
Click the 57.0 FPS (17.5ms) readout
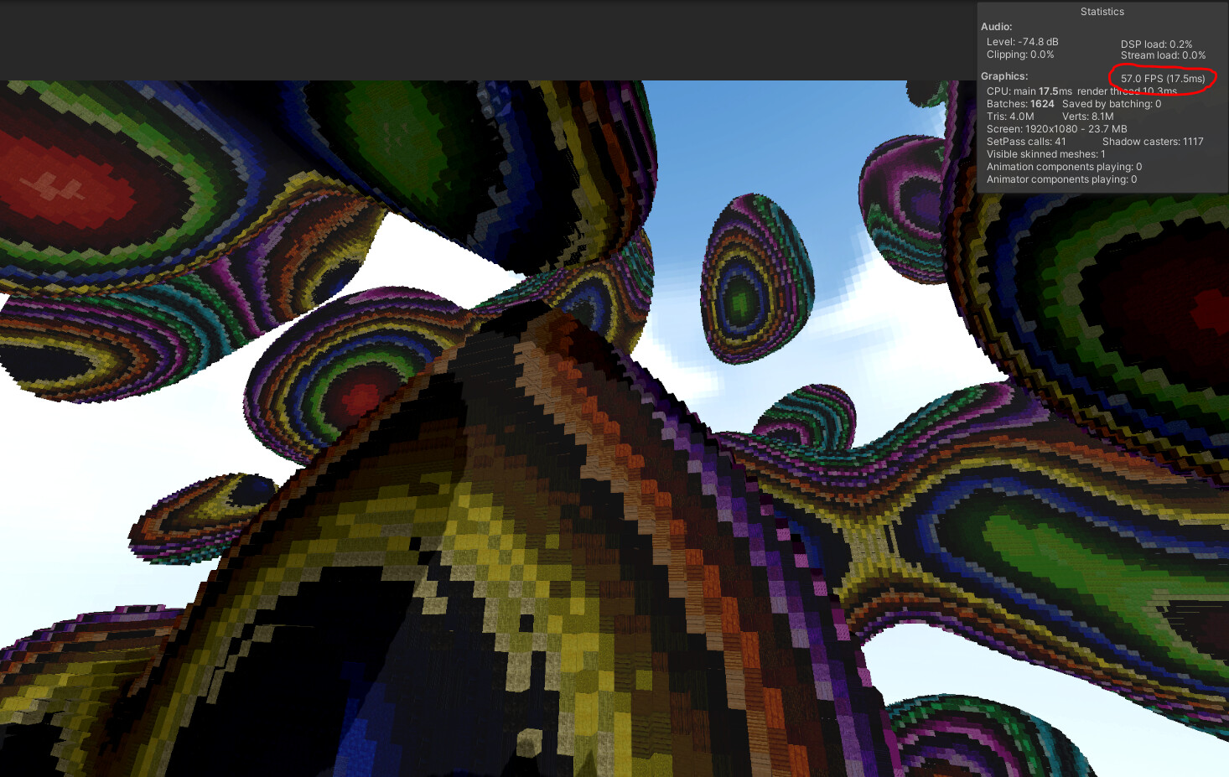(x=1163, y=79)
